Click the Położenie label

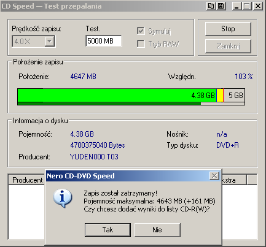(34, 77)
